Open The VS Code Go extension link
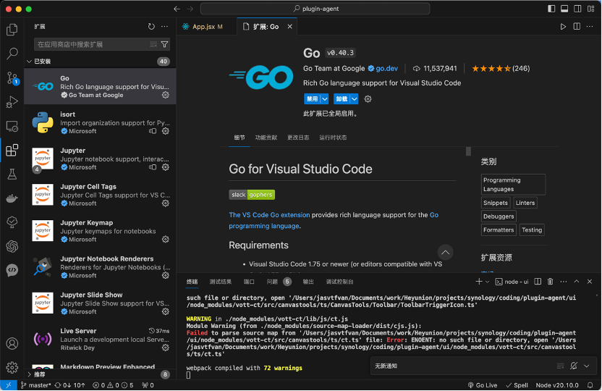602x391 pixels. [269, 215]
